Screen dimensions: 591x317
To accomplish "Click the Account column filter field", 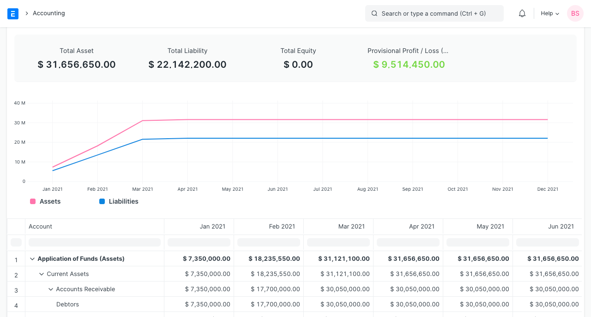I will pos(95,242).
